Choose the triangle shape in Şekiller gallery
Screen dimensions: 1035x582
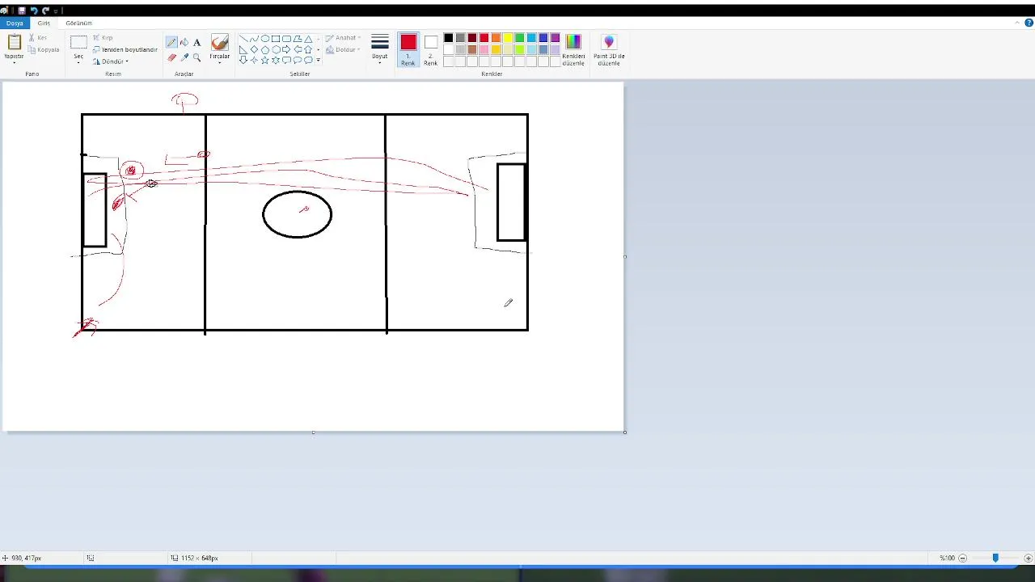308,38
